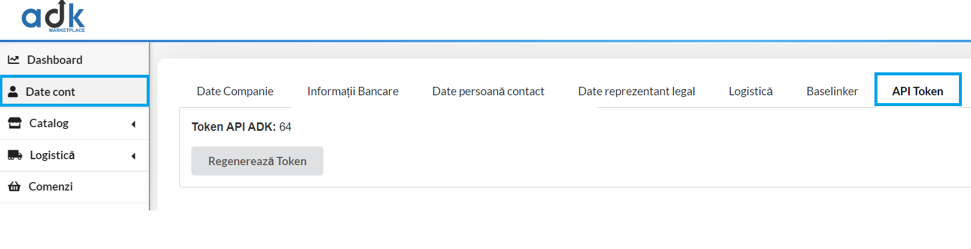This screenshot has height=249, width=971.
Task: Expand the Catalog submenu arrow
Action: coord(133,124)
